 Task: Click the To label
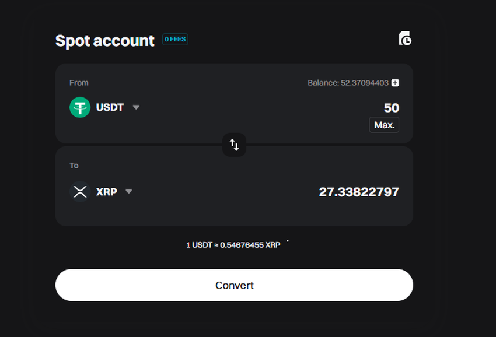(74, 166)
